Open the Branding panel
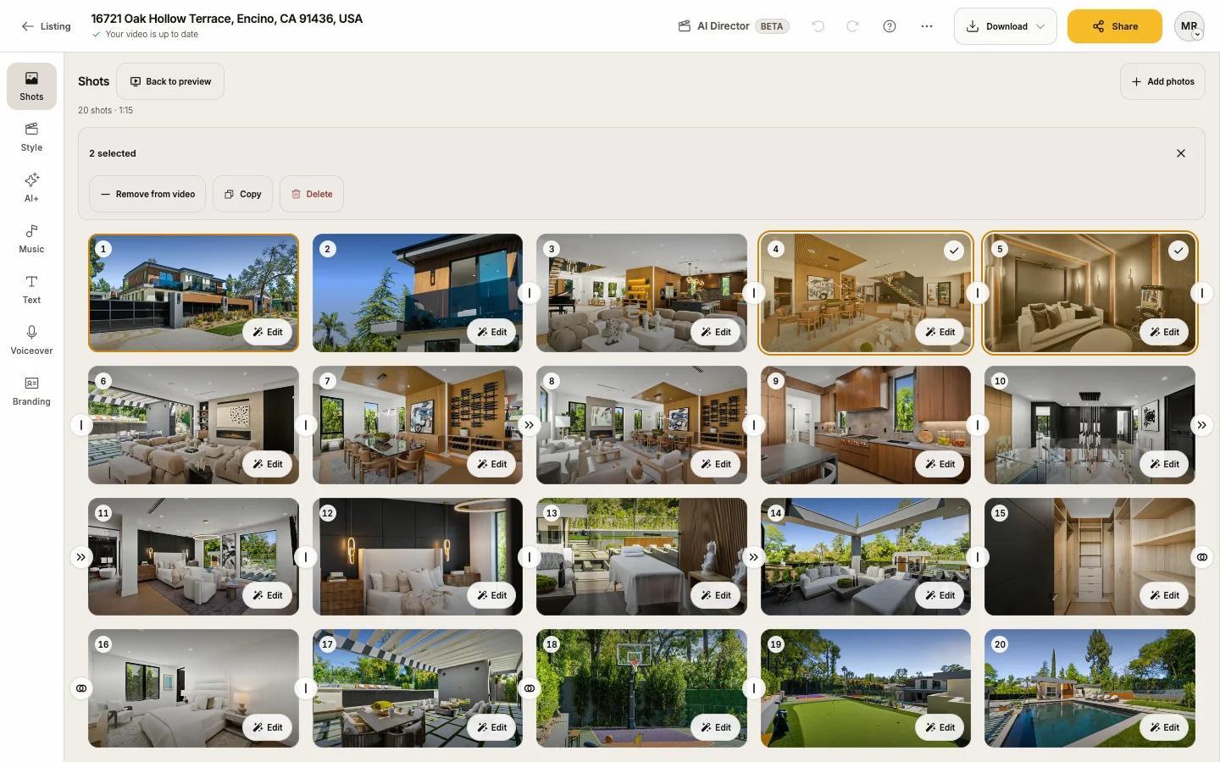Screen dimensions: 1220x762 point(31,391)
